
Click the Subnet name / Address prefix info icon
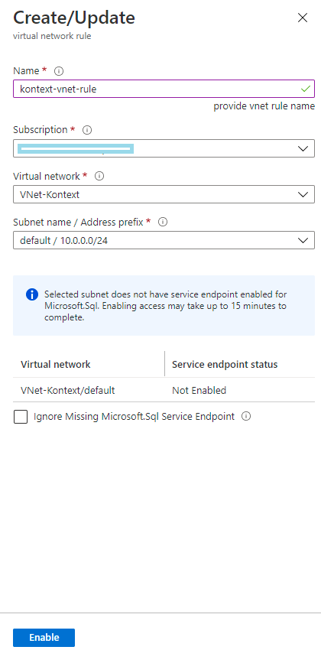tap(163, 223)
